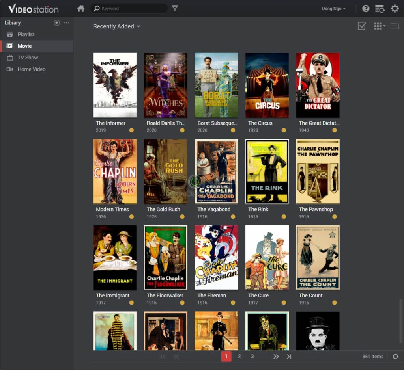Open the striped prisoner poster in the bottom row
This screenshot has height=370, width=404.
point(115,331)
